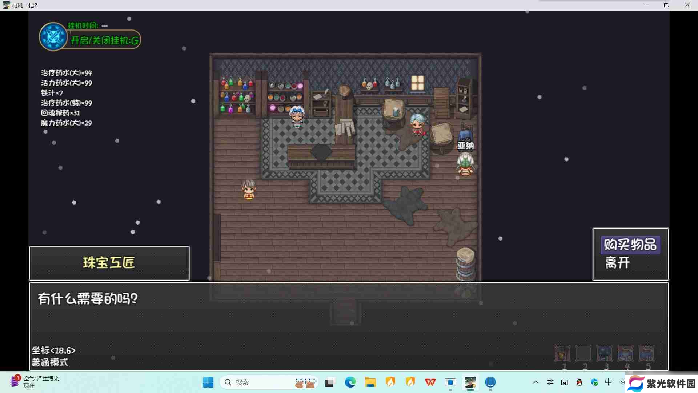Click the 魔力药水(大)×29 item entry

[x=66, y=123]
